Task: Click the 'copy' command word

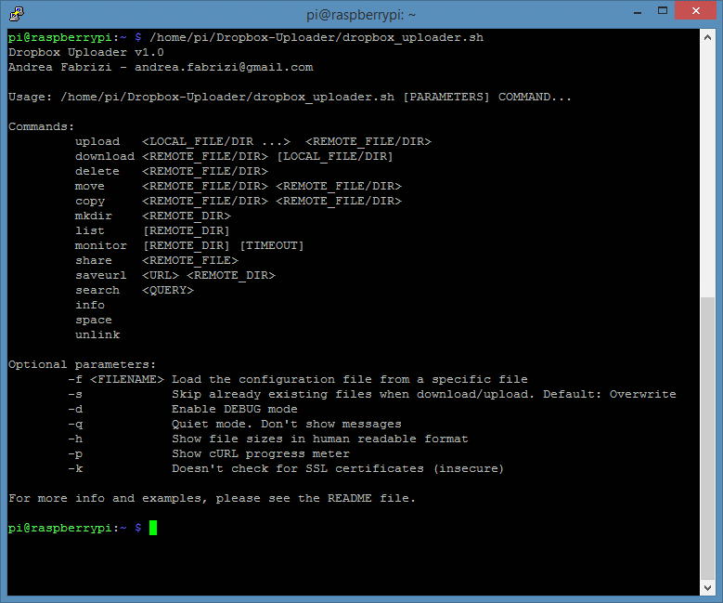Action: 90,202
